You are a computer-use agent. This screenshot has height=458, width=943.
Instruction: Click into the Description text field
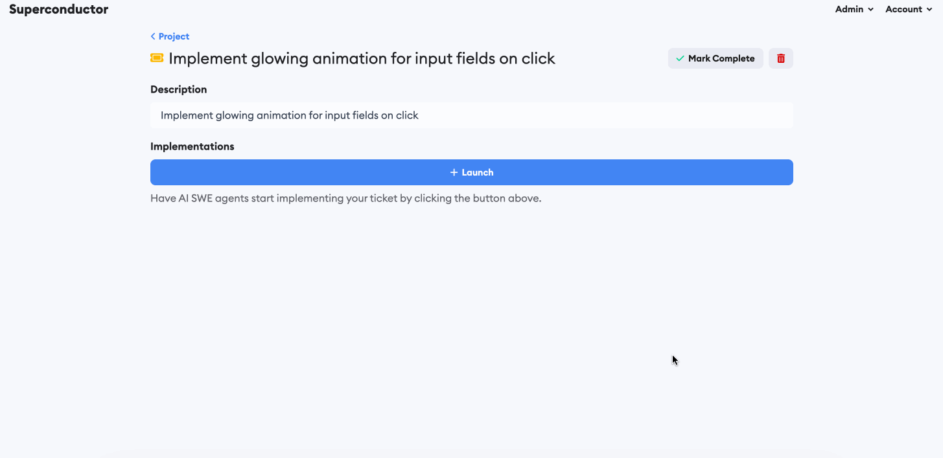471,115
